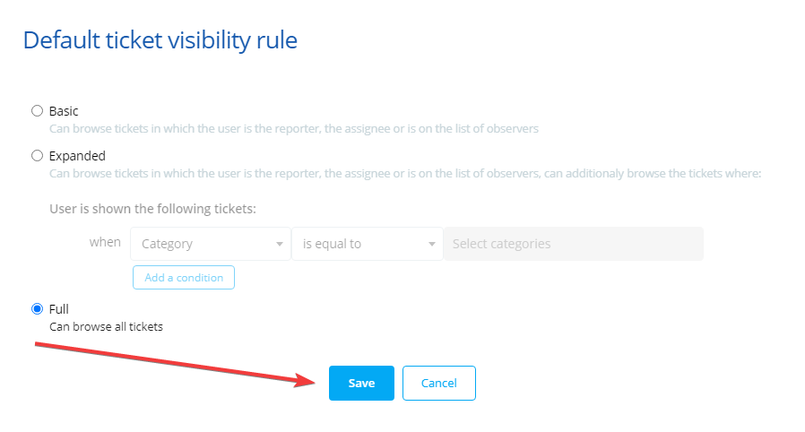Screen dimensions: 805x432
Task: Click the "Full" option label
Action: coord(59,309)
